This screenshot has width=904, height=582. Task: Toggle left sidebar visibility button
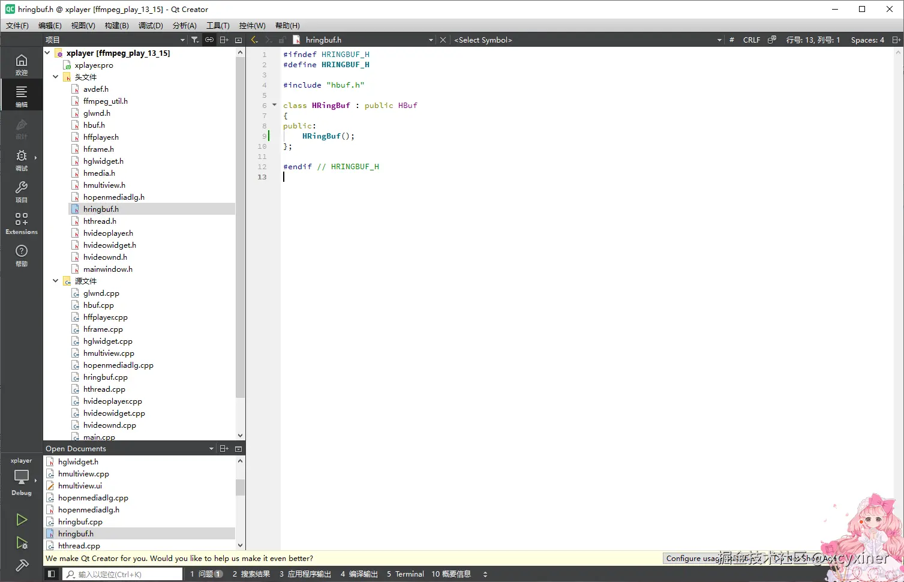52,574
